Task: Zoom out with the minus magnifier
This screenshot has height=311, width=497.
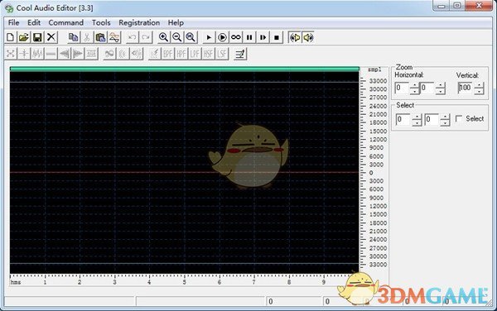Action: (x=177, y=37)
